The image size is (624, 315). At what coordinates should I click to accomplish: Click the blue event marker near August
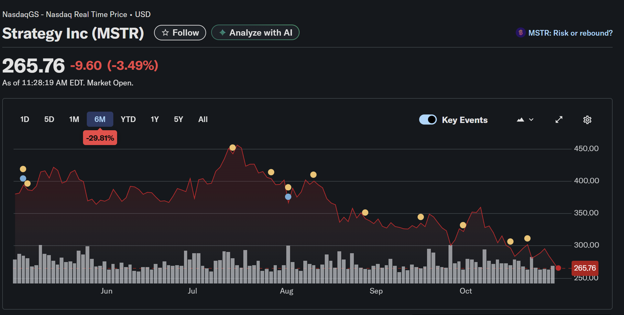pyautogui.click(x=288, y=197)
